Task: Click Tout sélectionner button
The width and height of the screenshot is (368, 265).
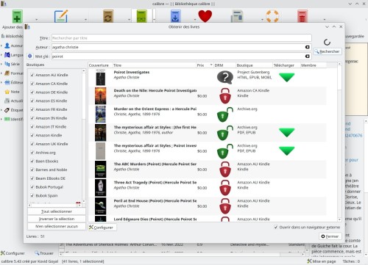Action: (x=57, y=211)
